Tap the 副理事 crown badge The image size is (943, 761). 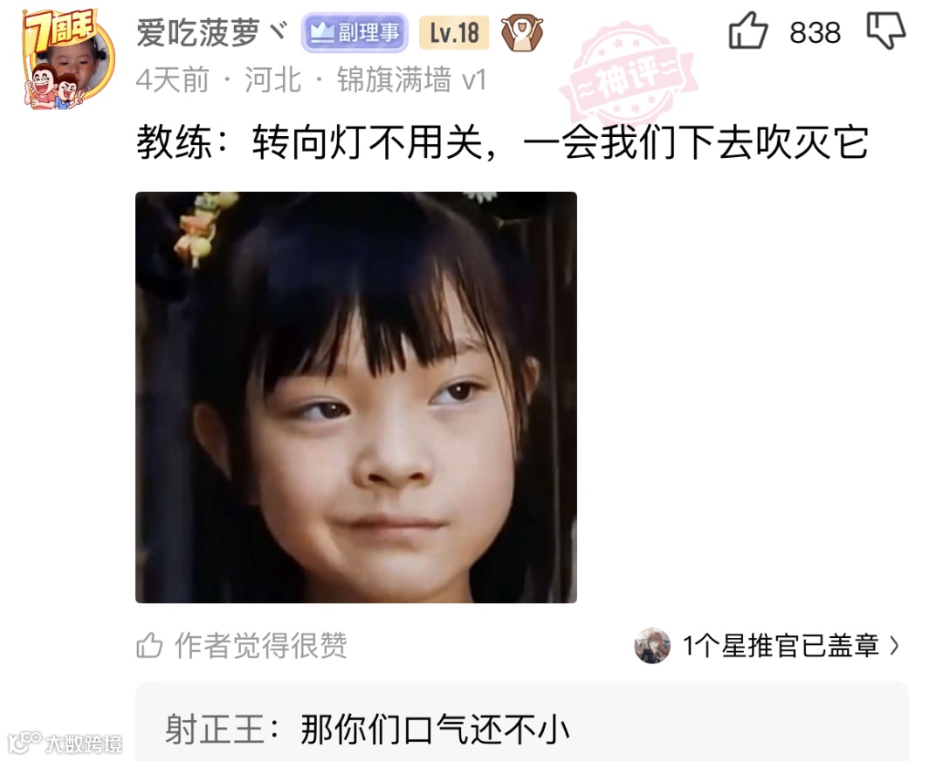point(354,32)
